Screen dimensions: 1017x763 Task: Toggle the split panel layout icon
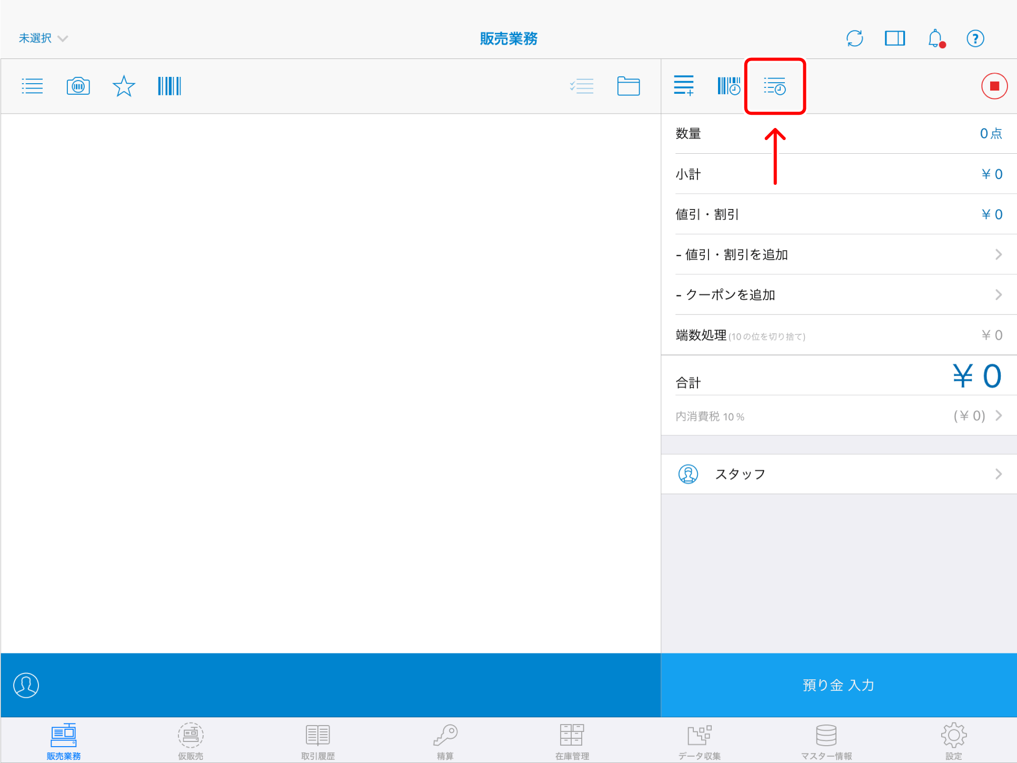tap(894, 38)
